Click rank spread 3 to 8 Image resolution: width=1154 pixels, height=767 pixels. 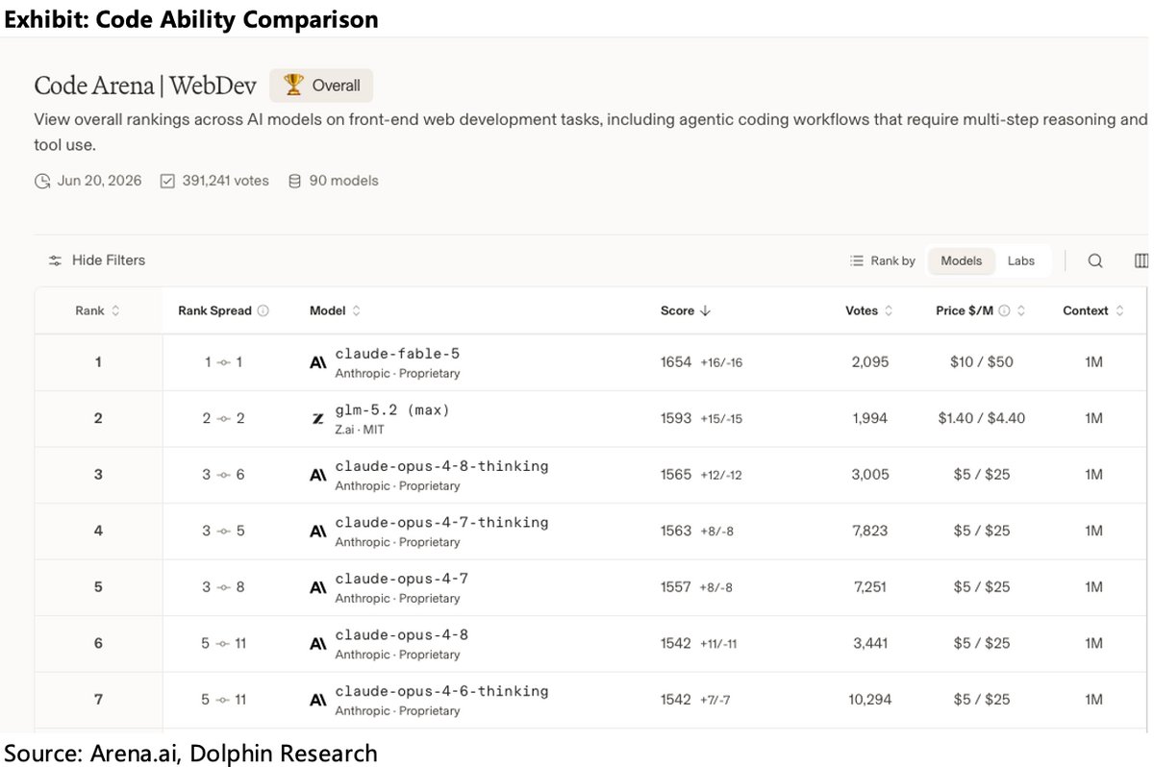tap(224, 587)
